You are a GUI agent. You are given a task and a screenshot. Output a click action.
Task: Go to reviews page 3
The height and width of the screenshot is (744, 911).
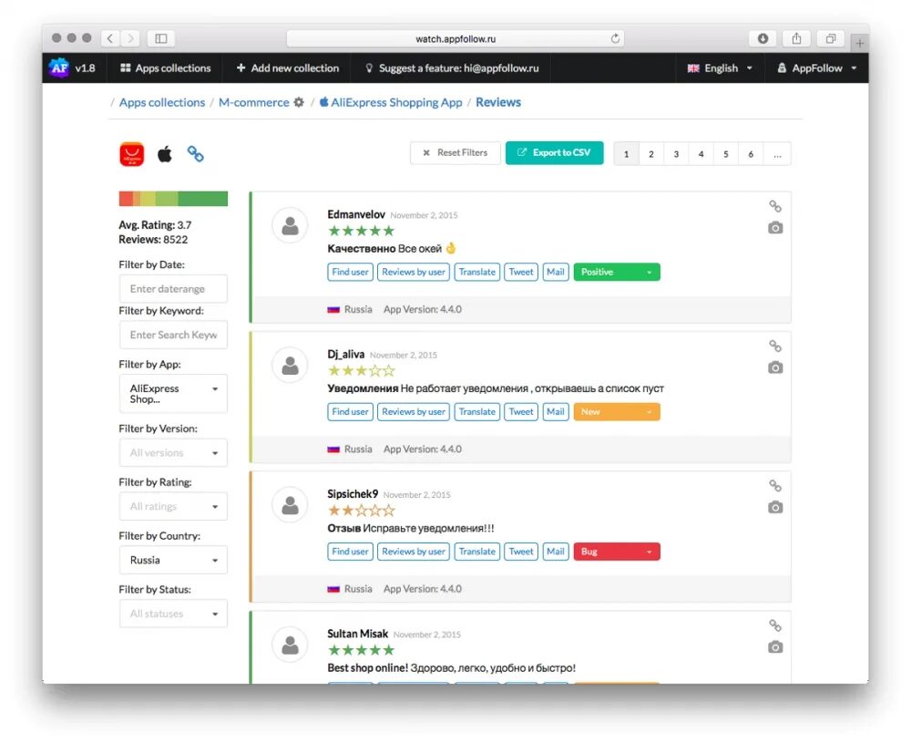pos(676,154)
